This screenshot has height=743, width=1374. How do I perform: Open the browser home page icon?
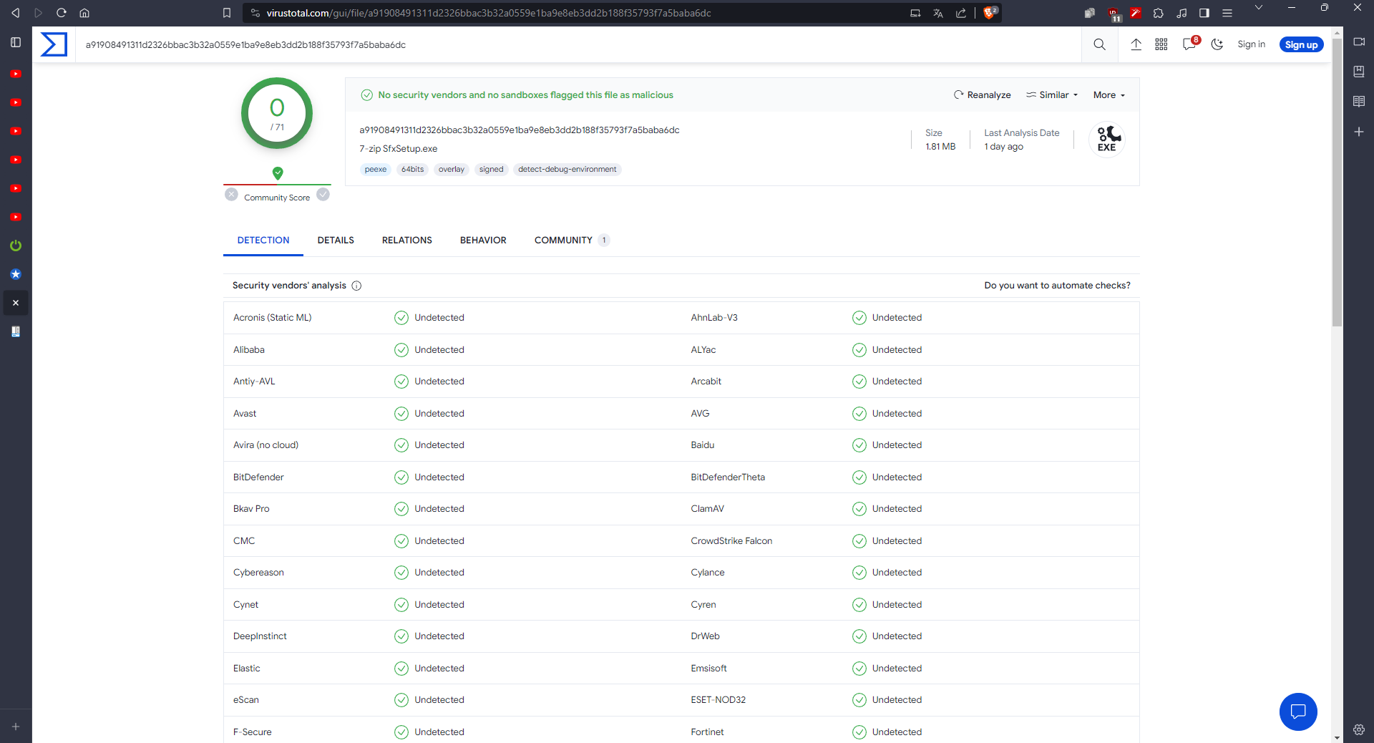84,13
